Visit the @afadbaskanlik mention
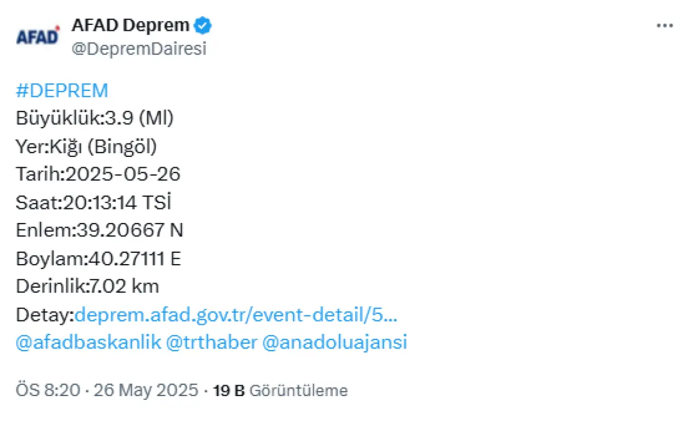The height and width of the screenshot is (421, 693). (89, 343)
